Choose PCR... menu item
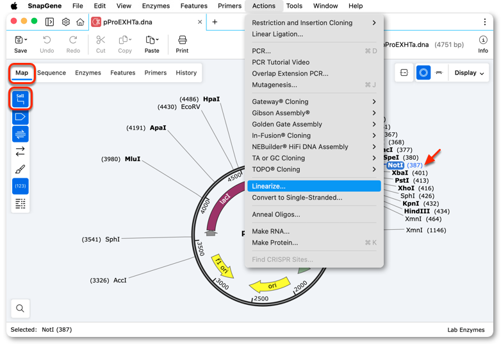501x344 pixels. click(314, 51)
